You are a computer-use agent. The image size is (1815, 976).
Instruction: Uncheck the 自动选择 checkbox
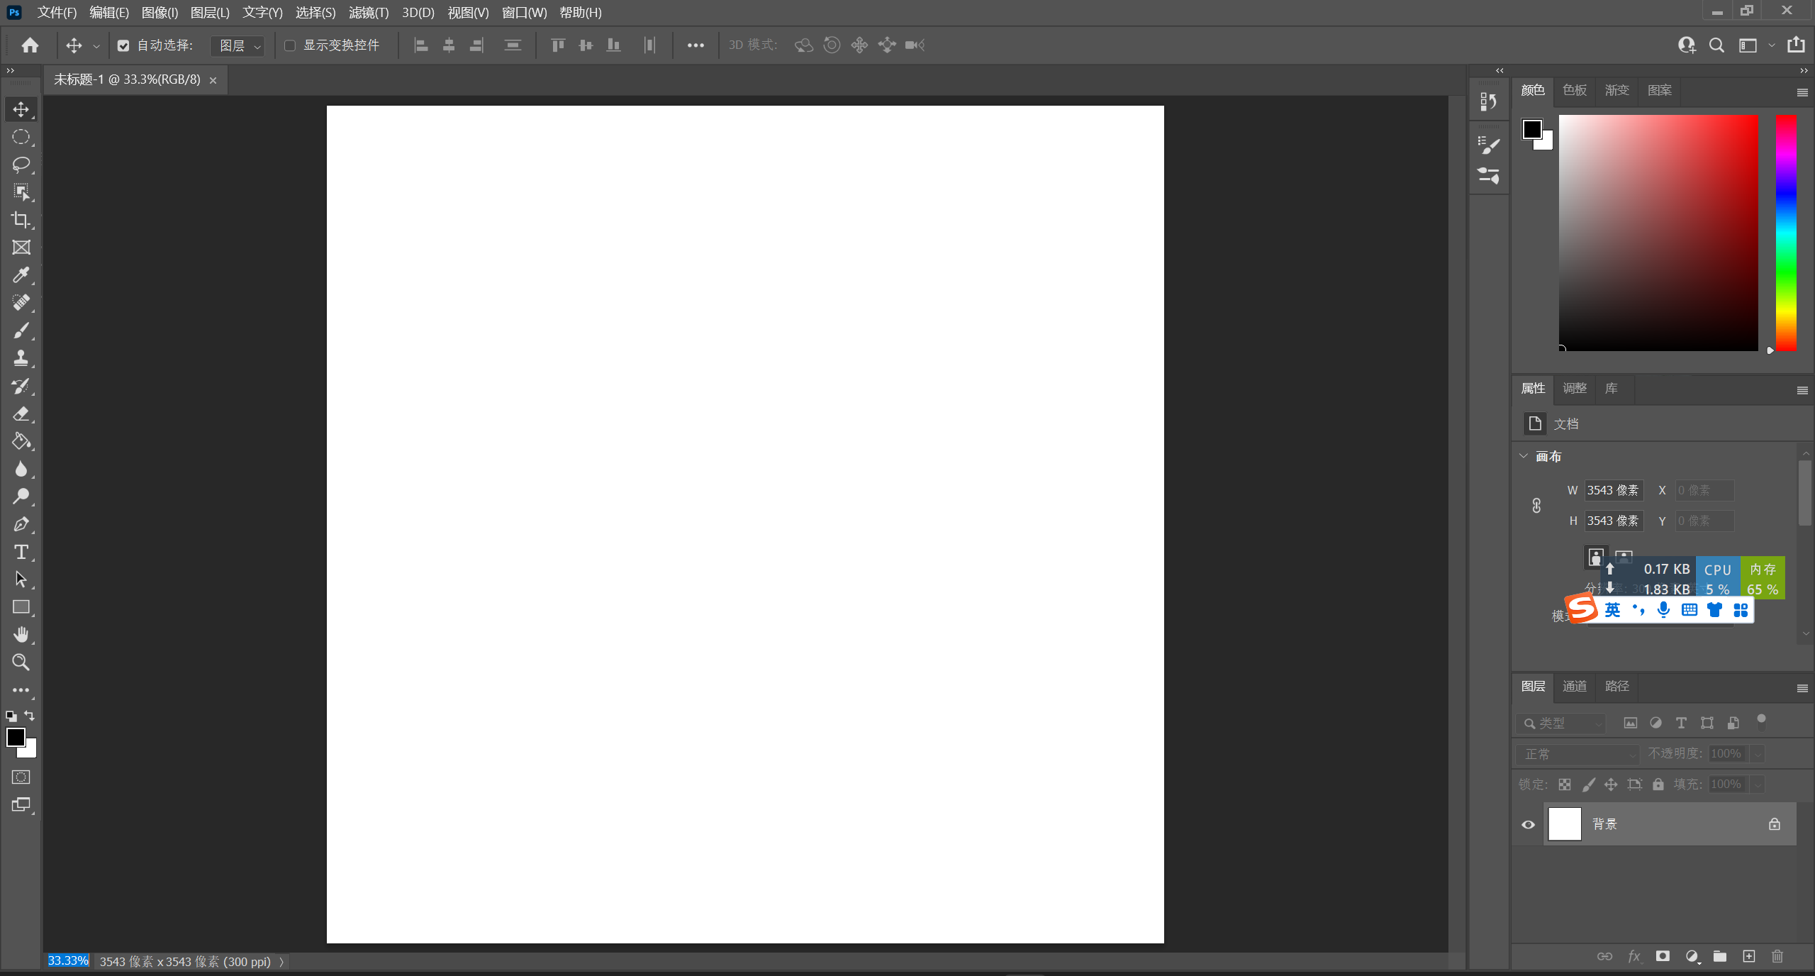tap(123, 45)
